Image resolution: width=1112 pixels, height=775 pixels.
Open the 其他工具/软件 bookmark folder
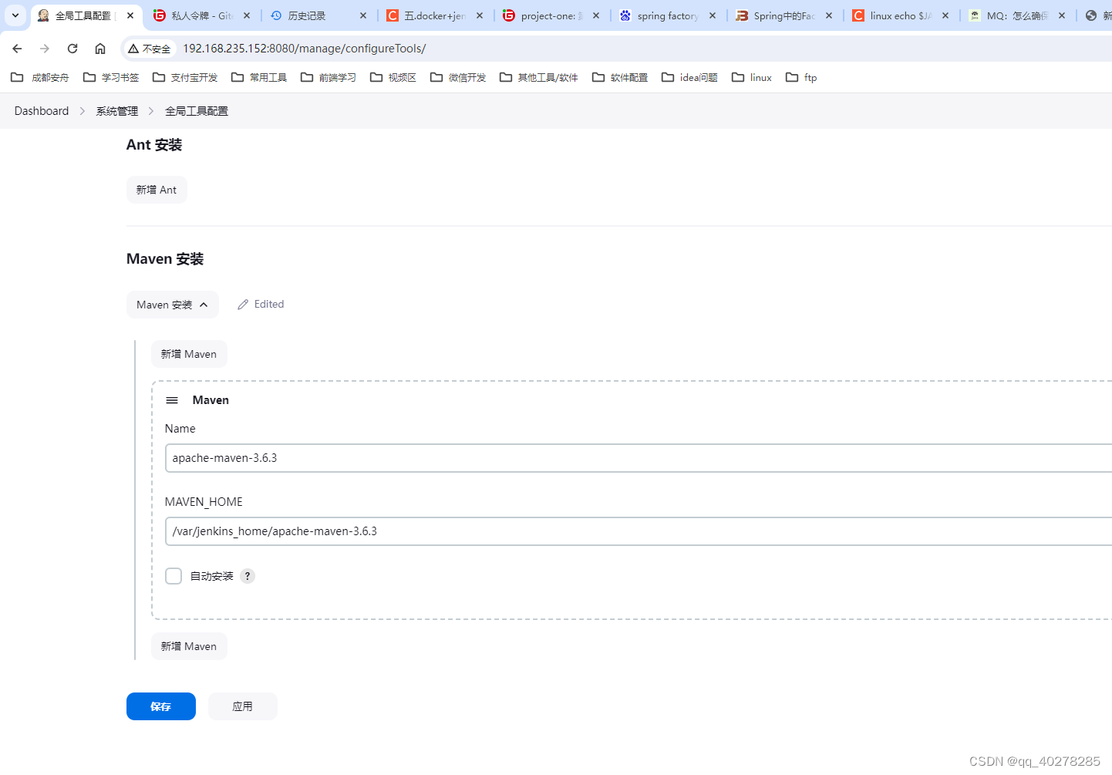[x=539, y=77]
